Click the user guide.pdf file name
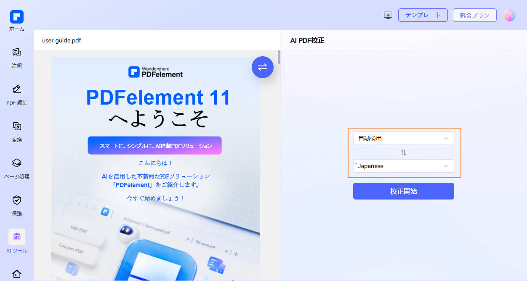The image size is (527, 281). point(61,40)
